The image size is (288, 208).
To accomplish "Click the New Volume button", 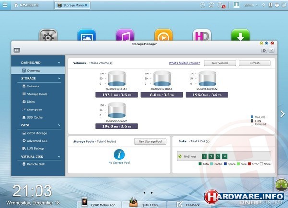I will coord(220,63).
